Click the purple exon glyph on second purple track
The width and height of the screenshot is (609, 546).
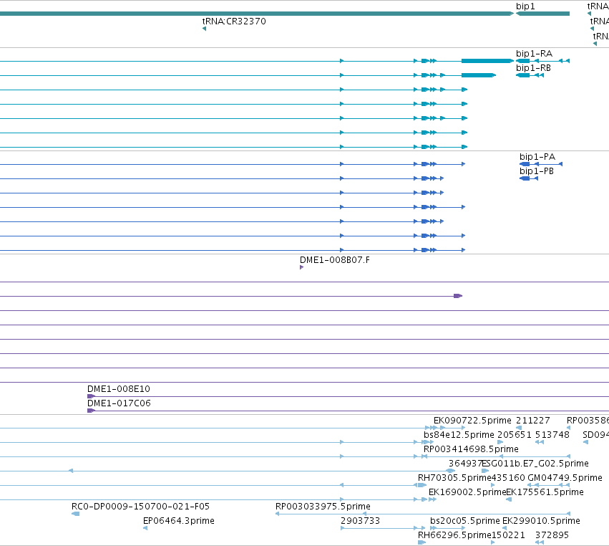coord(458,296)
